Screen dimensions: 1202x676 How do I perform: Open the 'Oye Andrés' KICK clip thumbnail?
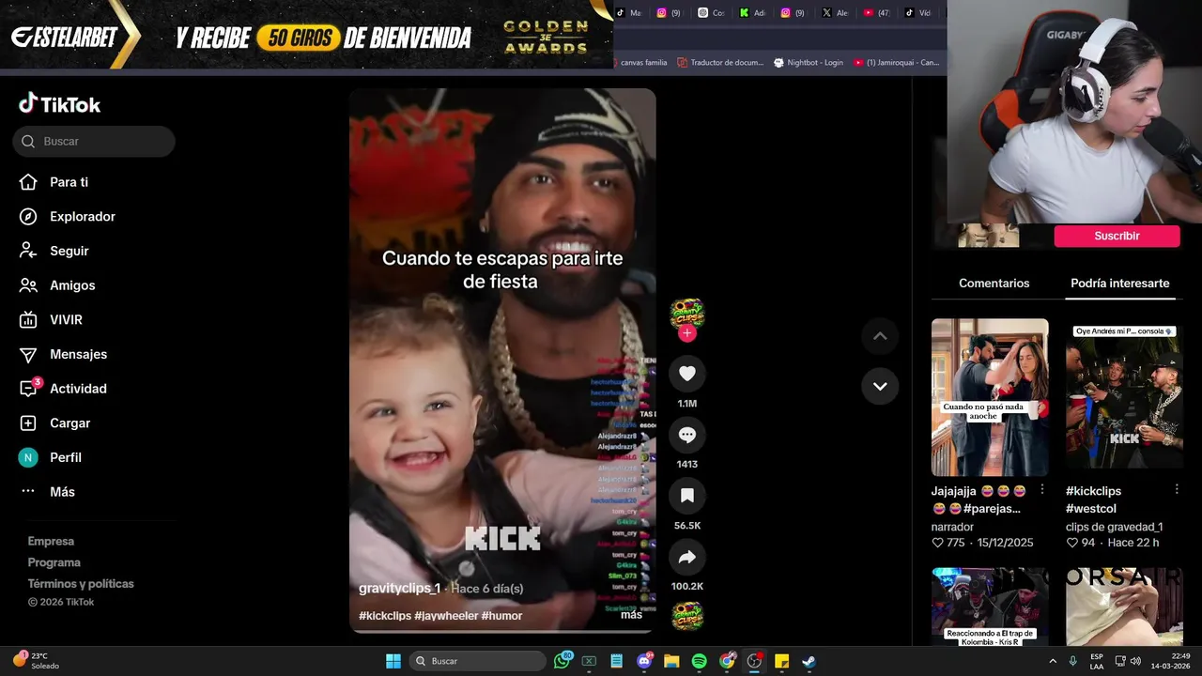(1124, 397)
